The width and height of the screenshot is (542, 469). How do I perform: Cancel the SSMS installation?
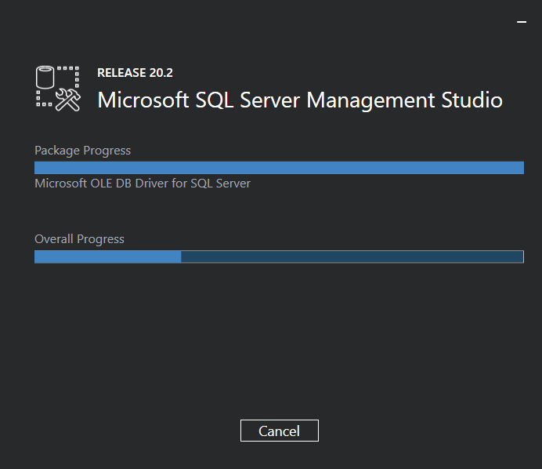279,431
